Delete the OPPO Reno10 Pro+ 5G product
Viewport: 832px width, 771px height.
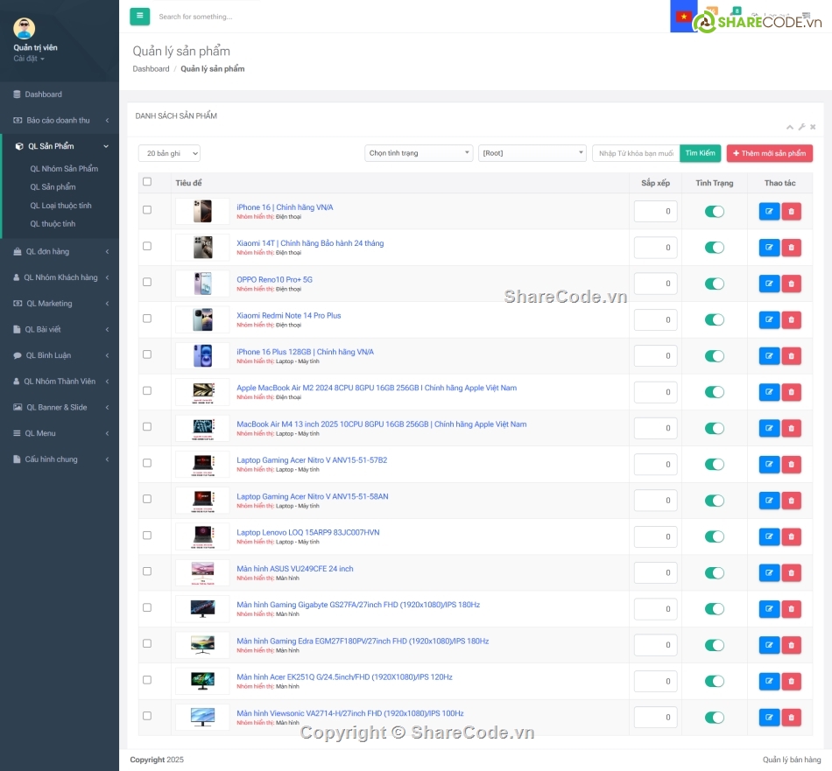(791, 284)
